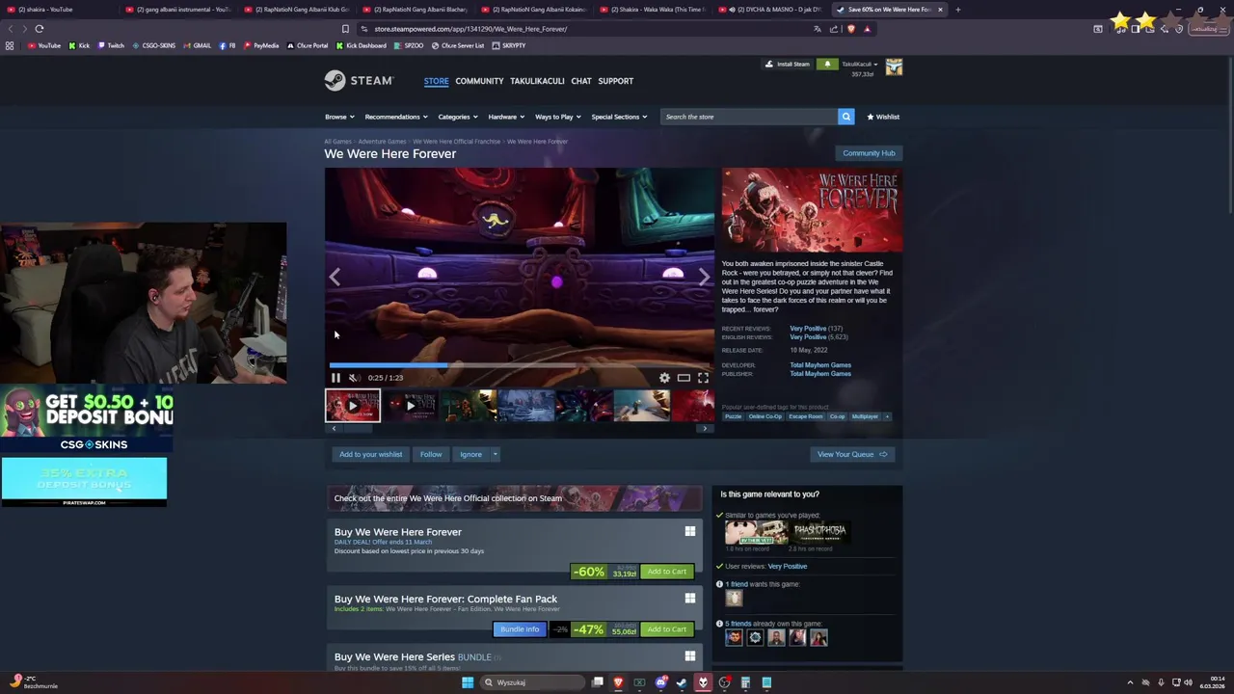Open the Total Mayhem Games developer link
This screenshot has height=694, width=1234.
tap(820, 365)
